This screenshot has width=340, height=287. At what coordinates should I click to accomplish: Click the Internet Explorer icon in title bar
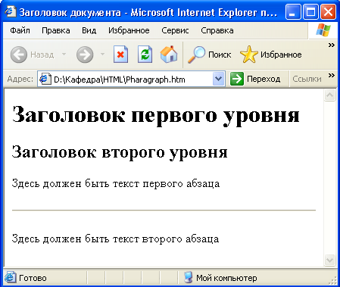coord(11,11)
